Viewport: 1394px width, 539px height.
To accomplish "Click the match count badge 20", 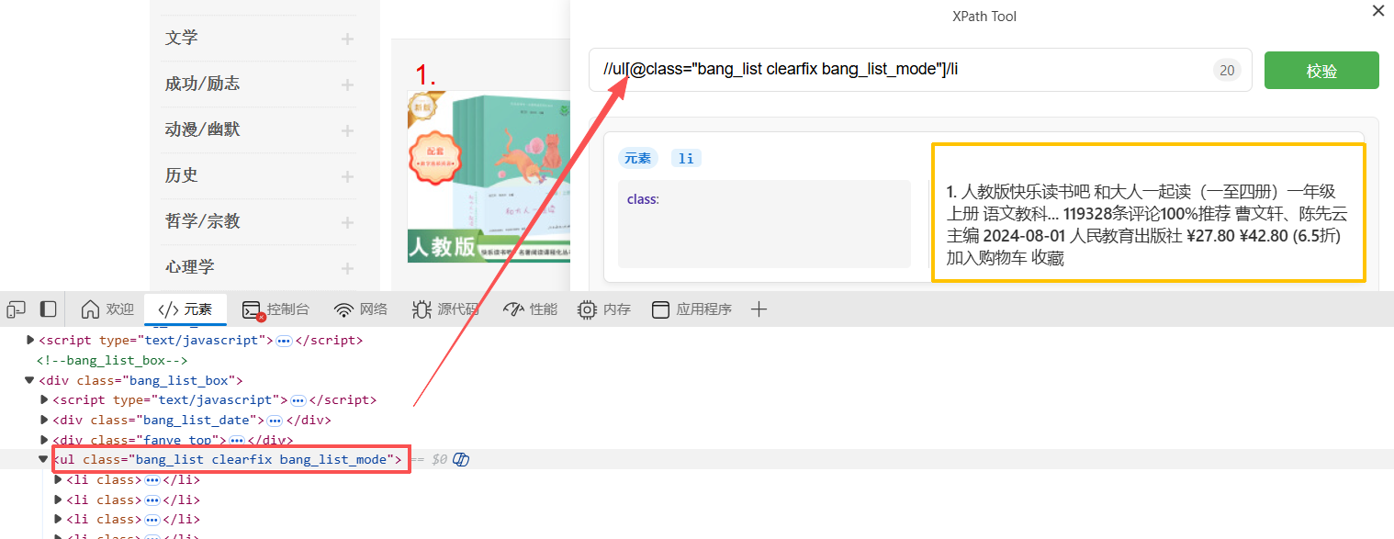I will pos(1227,70).
